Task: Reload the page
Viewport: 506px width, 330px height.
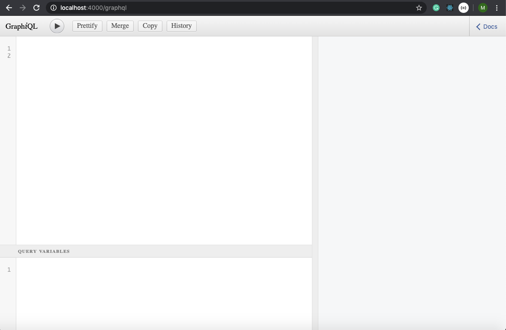Action: coord(36,8)
